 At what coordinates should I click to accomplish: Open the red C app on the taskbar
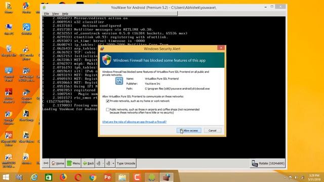point(137,177)
